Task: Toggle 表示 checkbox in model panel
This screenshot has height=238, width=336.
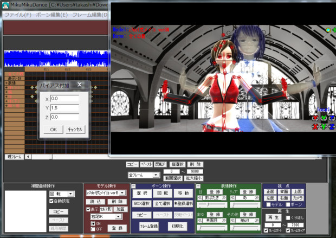Action: [x=88, y=209]
